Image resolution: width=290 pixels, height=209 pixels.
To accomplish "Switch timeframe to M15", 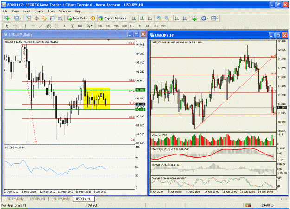I will pyautogui.click(x=116, y=26).
